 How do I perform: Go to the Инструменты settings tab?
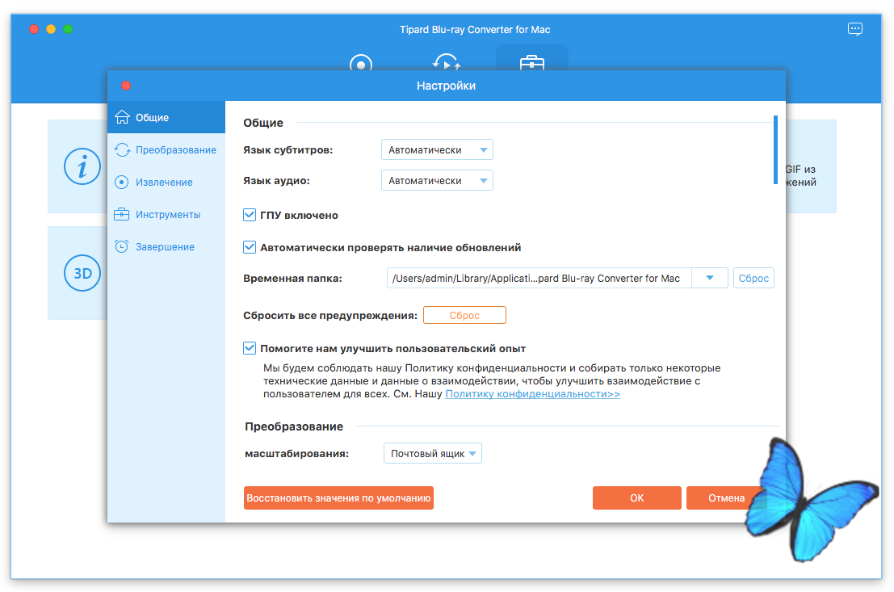166,215
